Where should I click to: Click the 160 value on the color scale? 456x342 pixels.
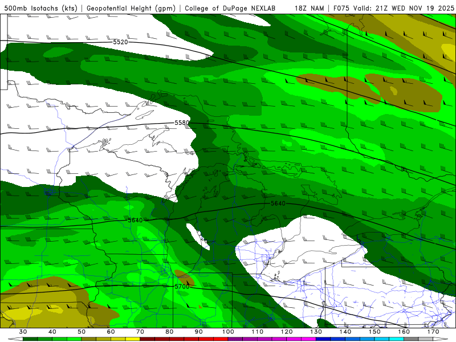coord(404,332)
